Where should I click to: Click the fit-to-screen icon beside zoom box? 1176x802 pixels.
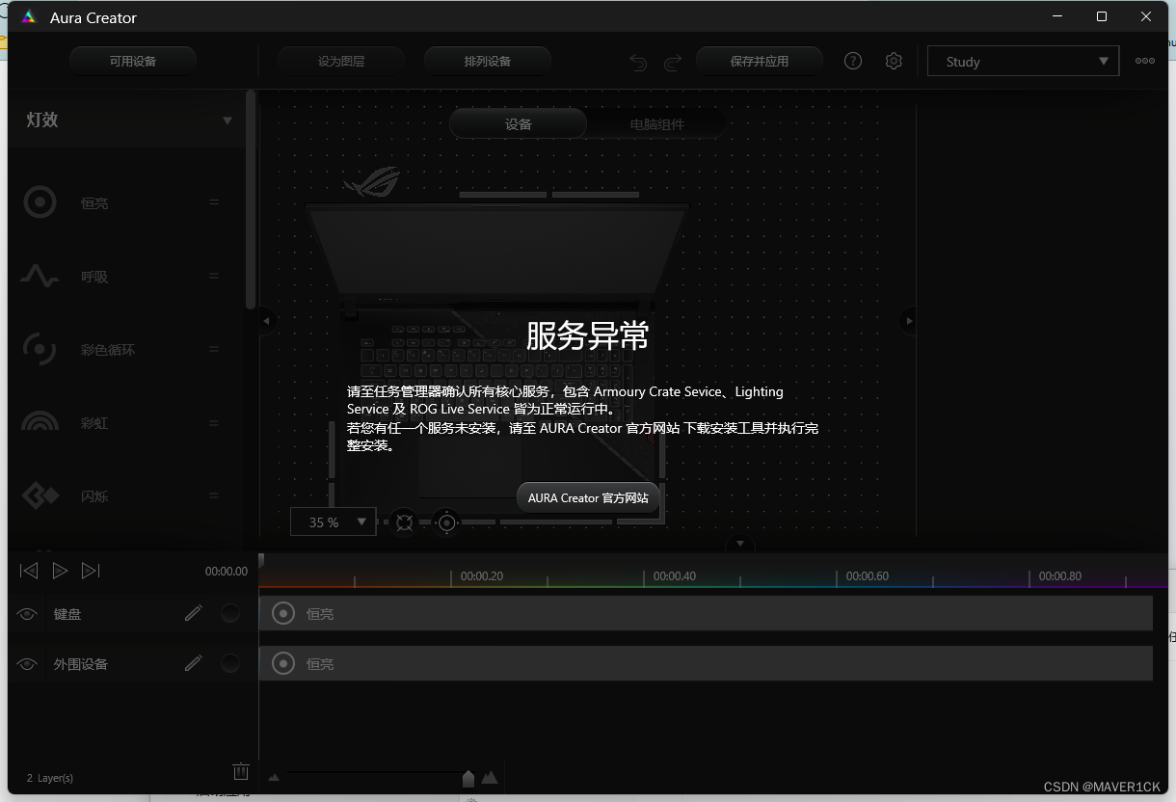(404, 521)
